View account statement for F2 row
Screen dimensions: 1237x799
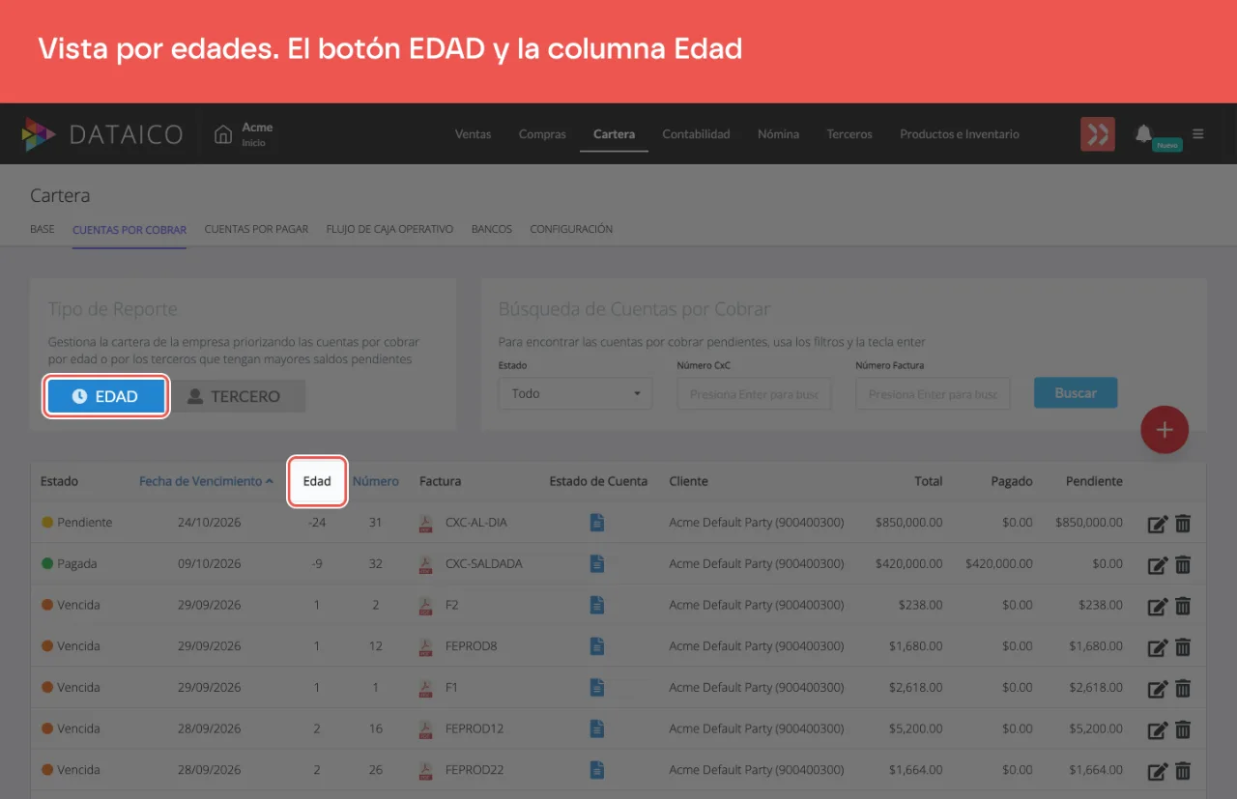click(597, 605)
